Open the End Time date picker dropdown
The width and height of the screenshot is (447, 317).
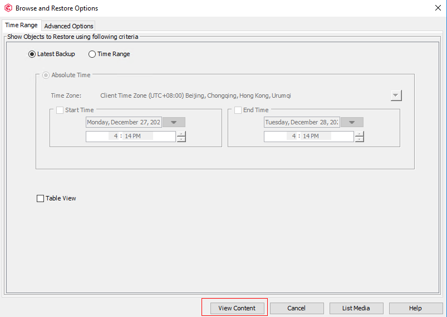pyautogui.click(x=352, y=123)
